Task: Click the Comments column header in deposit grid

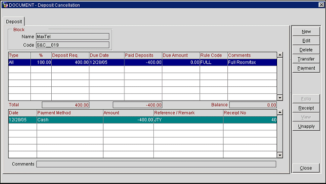Action: tap(252, 56)
